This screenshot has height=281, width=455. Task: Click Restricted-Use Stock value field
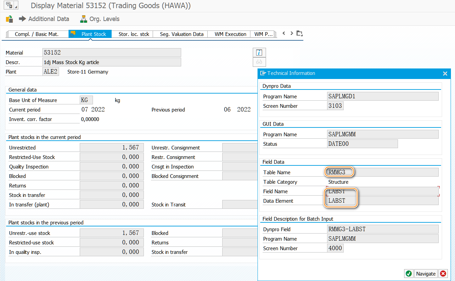point(112,157)
